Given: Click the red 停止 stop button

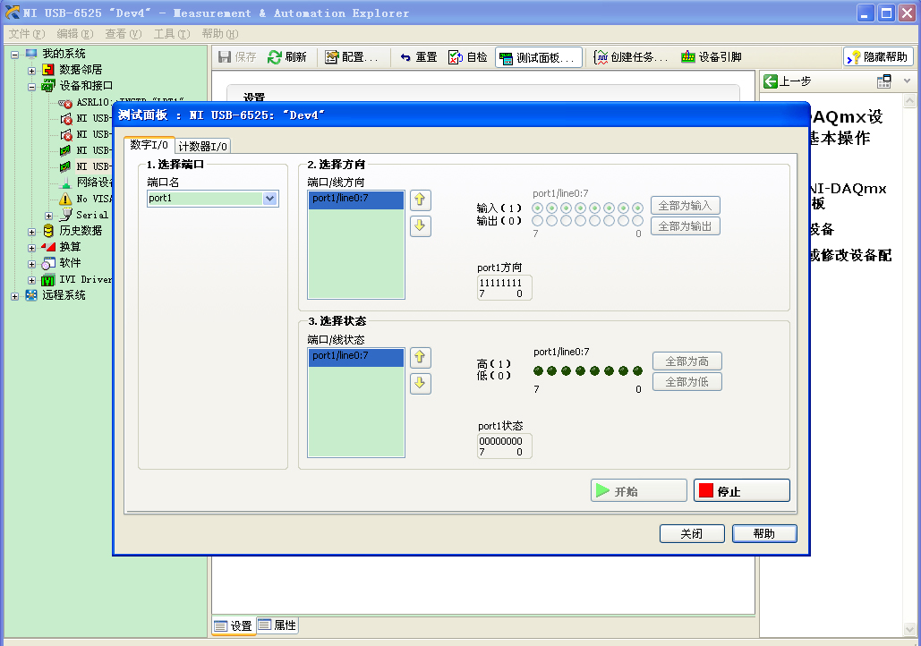Looking at the screenshot, I should click(741, 491).
